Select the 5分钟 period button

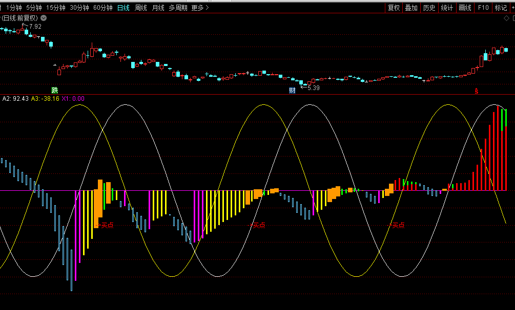(34, 8)
